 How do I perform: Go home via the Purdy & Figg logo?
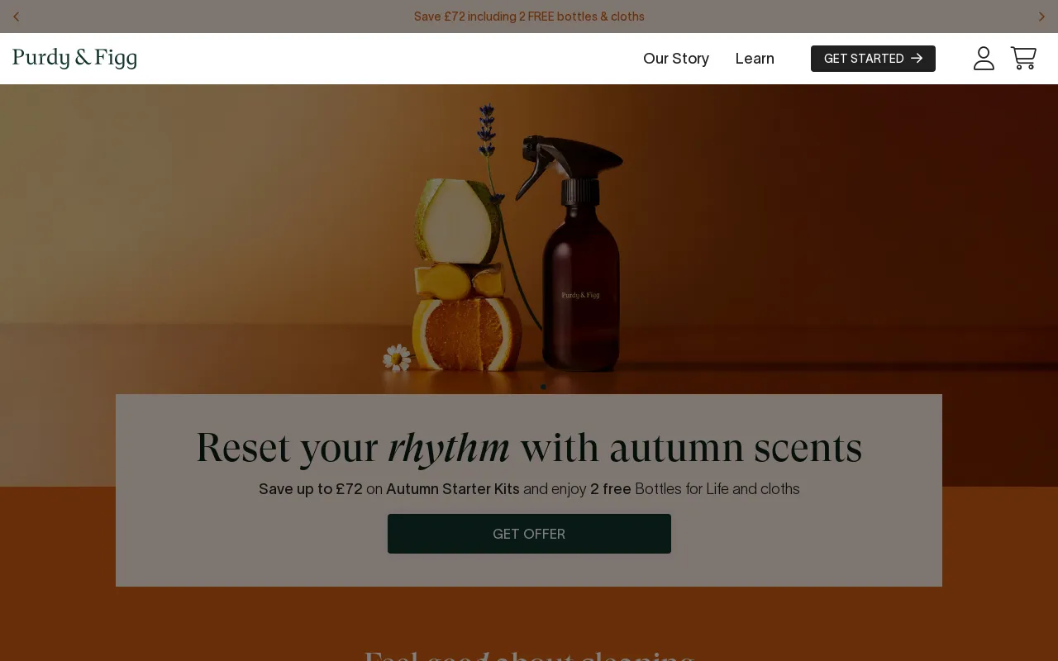click(x=74, y=59)
